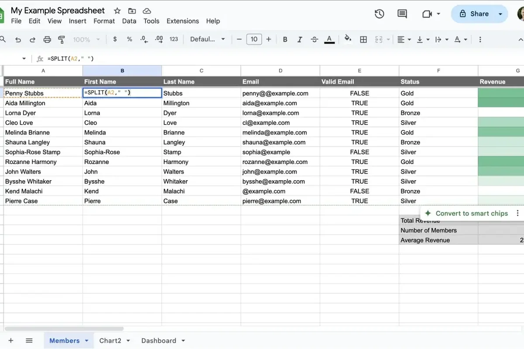The width and height of the screenshot is (524, 349).
Task: Open the Default font dropdown
Action: point(207,39)
